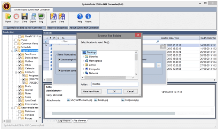Select Network in the folder tree
Screen dimensions: 219x130
click(93, 73)
